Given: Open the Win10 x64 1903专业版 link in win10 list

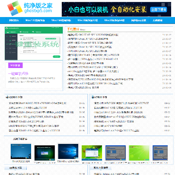Looking at the screenshot, I should [27, 122].
